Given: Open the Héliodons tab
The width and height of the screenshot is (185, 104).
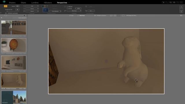Looking at the screenshot, I should tap(48, 3).
